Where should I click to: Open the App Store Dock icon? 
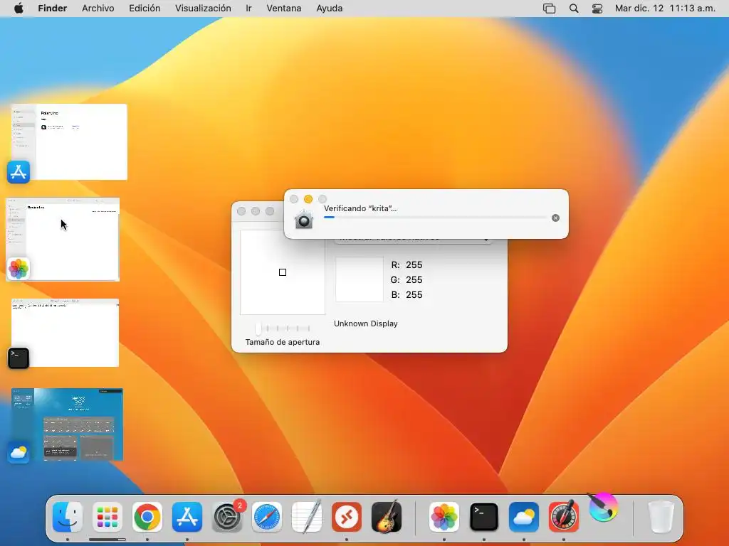tap(187, 517)
